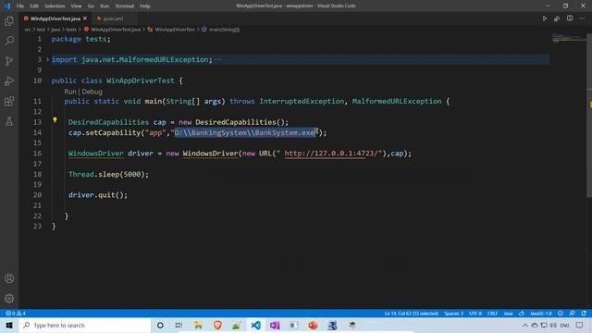
Task: Open the Help menu
Action: coord(145,6)
